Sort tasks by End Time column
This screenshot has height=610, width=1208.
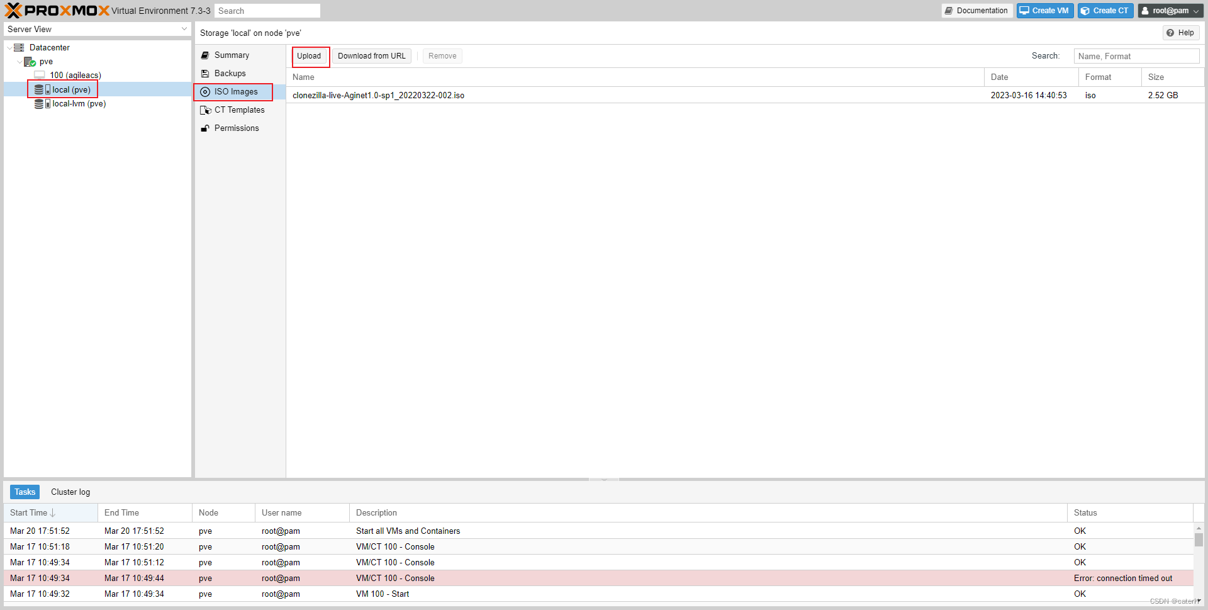(x=145, y=513)
